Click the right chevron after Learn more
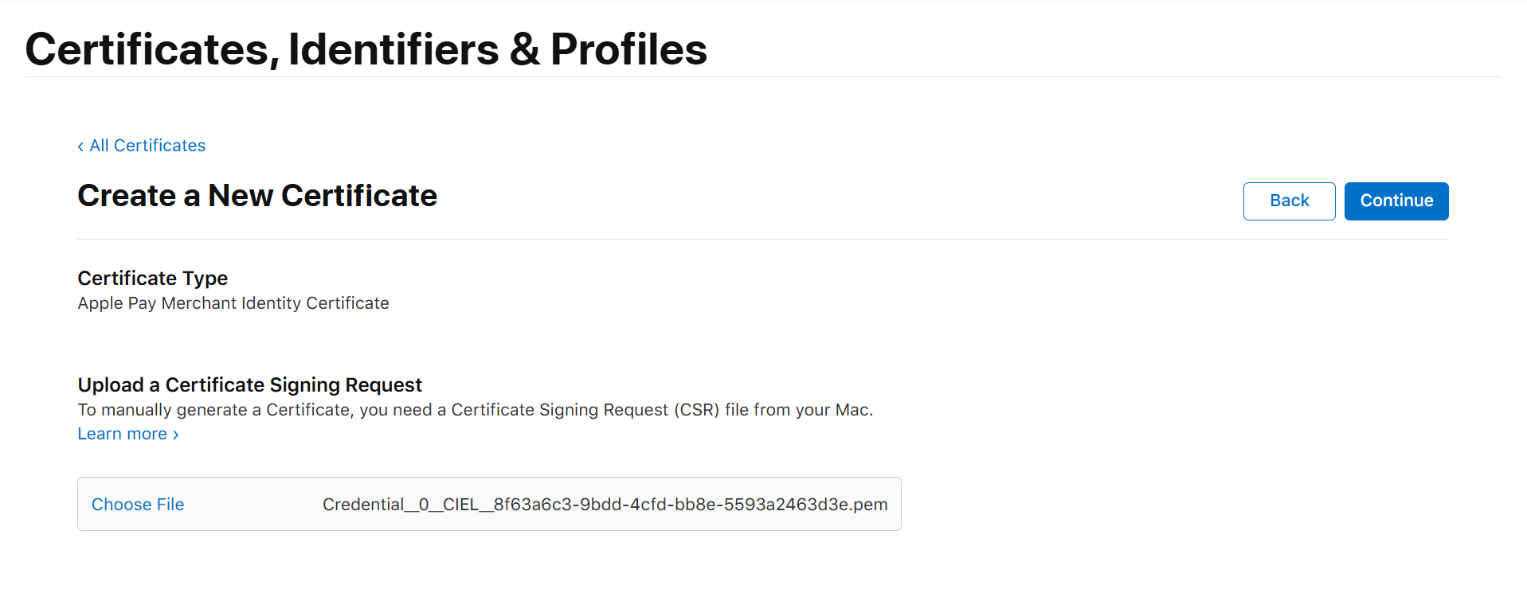 tap(176, 435)
